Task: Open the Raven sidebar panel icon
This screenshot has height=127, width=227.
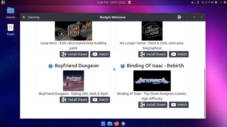Action: click(225, 2)
